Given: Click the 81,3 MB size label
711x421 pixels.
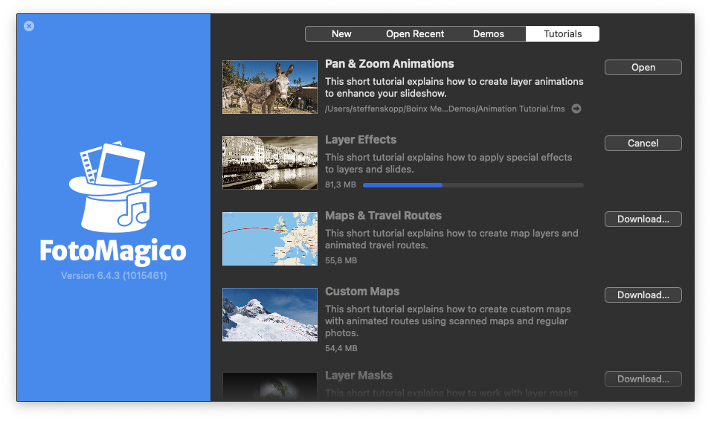Looking at the screenshot, I should pos(341,185).
